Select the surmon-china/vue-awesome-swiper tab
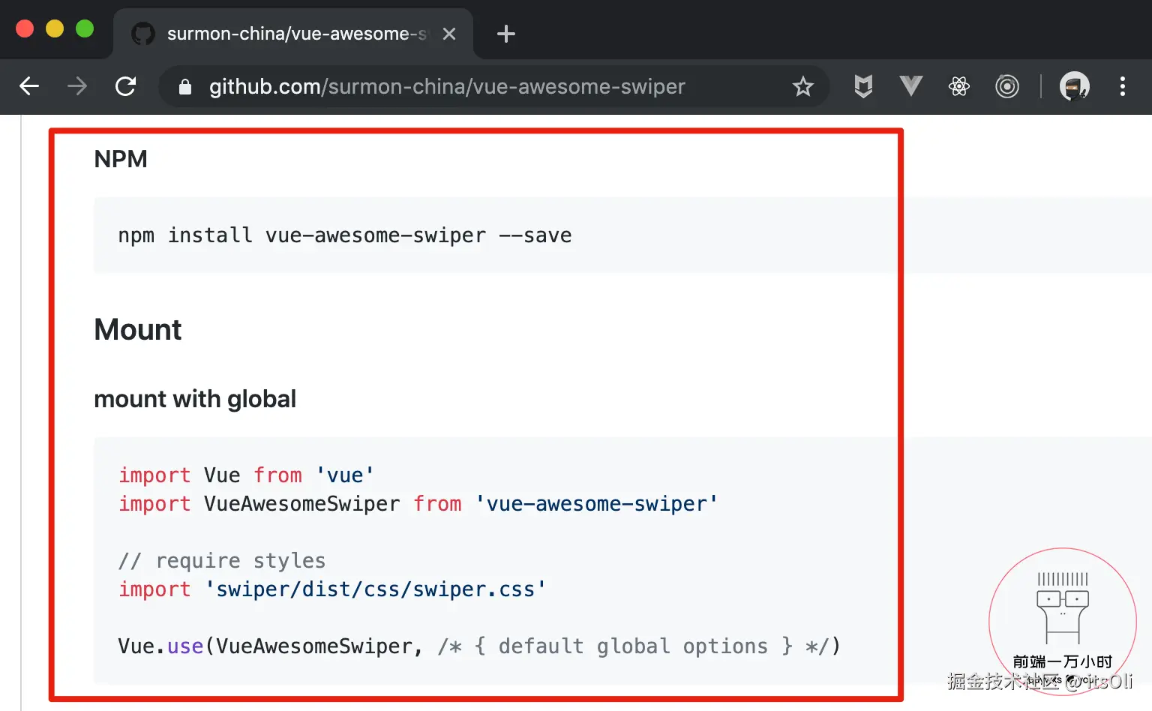This screenshot has height=711, width=1152. [x=292, y=34]
